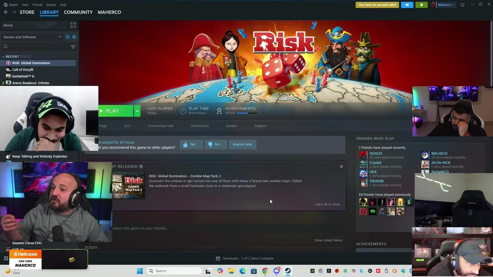Open the Big Picture mode monitor icon
Viewport: 493px width, 277px height.
pyautogui.click(x=462, y=5)
